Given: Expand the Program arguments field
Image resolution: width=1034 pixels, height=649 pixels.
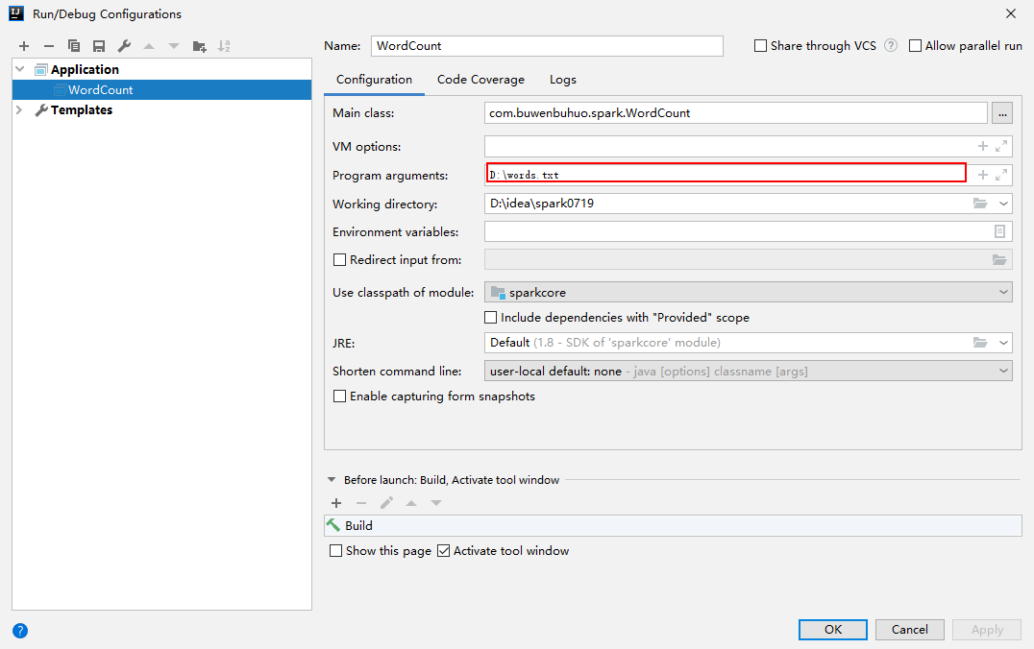Looking at the screenshot, I should tap(1001, 175).
